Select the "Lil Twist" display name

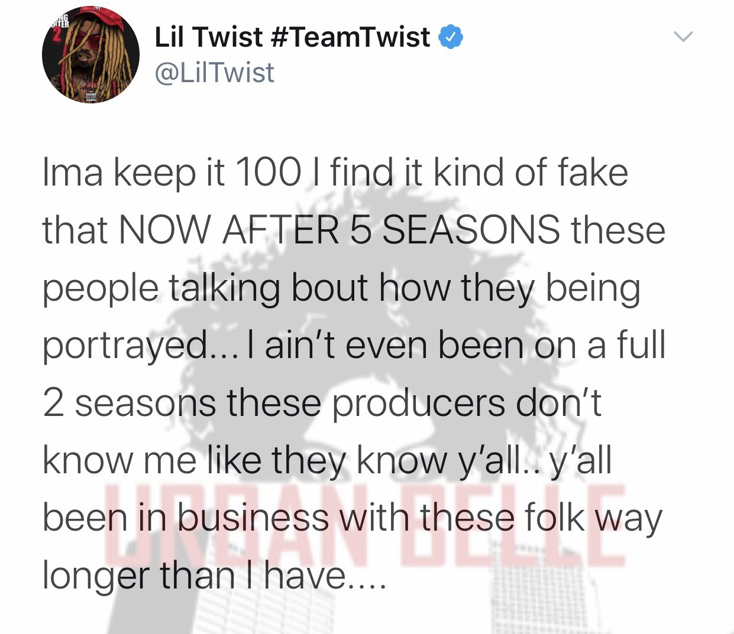pyautogui.click(x=208, y=37)
